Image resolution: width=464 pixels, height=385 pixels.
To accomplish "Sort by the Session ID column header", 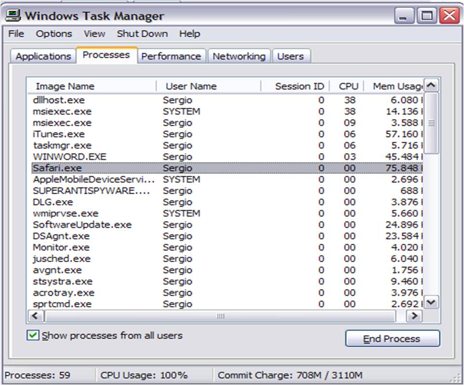I will click(295, 86).
